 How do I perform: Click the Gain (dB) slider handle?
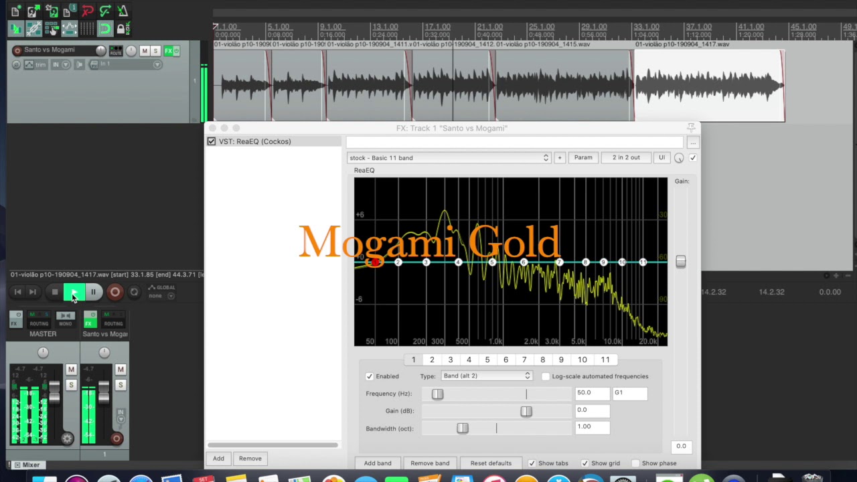tap(526, 411)
